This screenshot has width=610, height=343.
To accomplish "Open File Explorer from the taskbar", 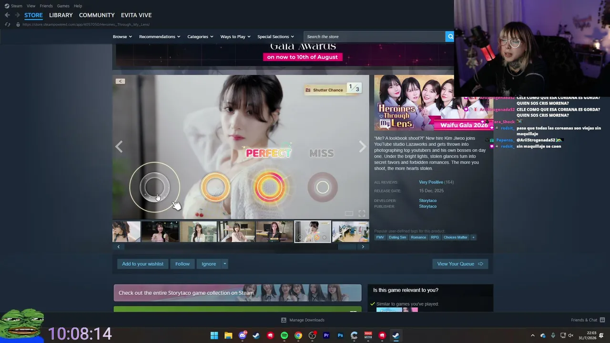I will tap(228, 335).
